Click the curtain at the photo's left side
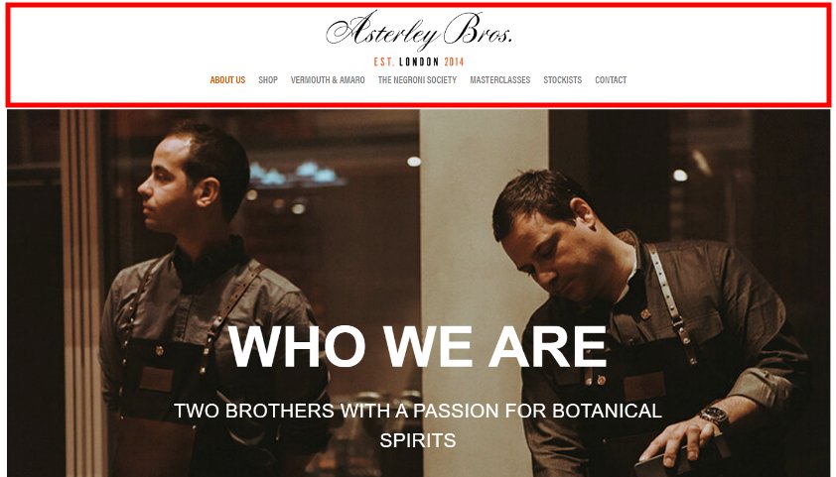 click(82, 293)
